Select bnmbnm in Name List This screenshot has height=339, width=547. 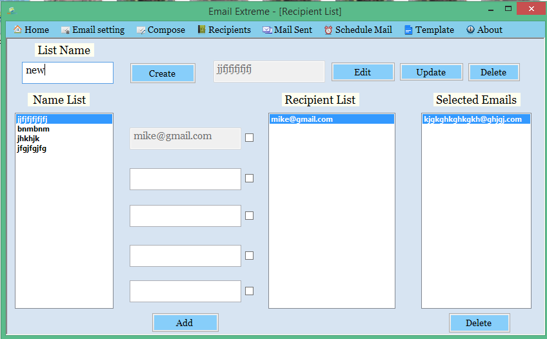click(x=65, y=129)
